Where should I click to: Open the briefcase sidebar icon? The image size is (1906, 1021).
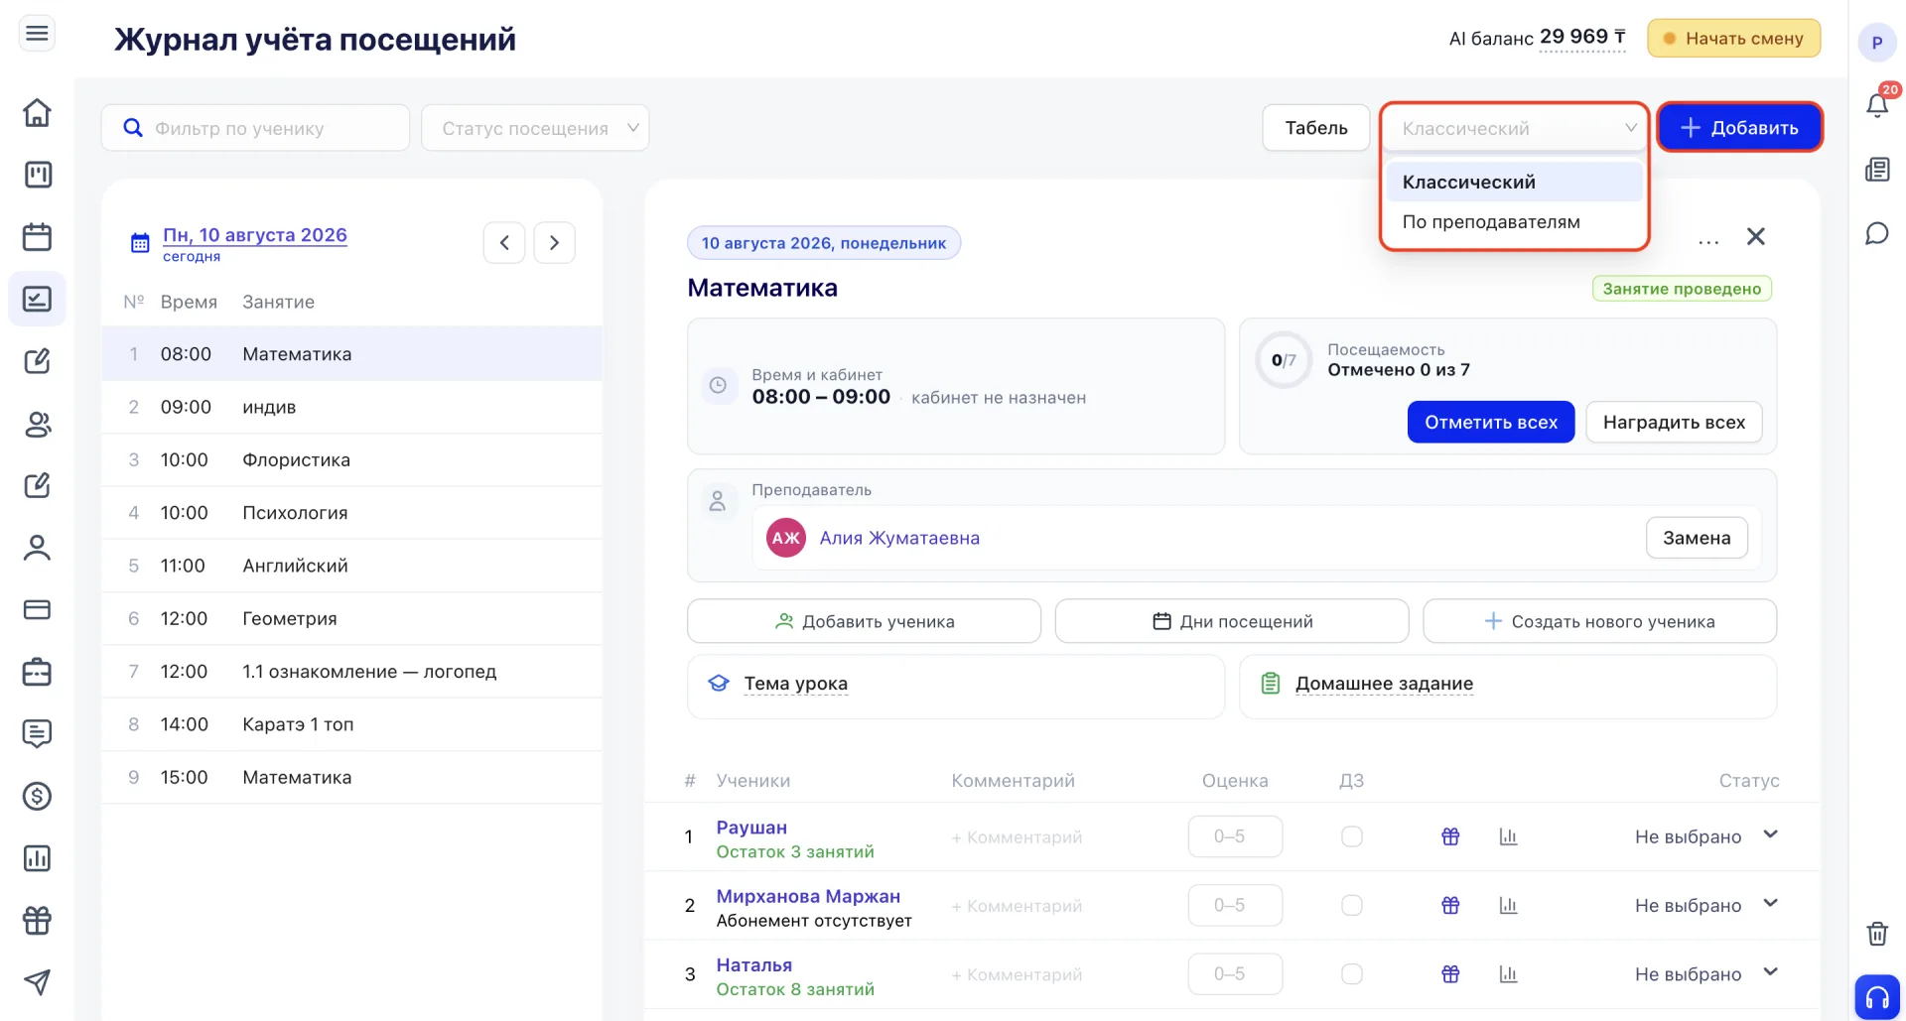pyautogui.click(x=37, y=672)
